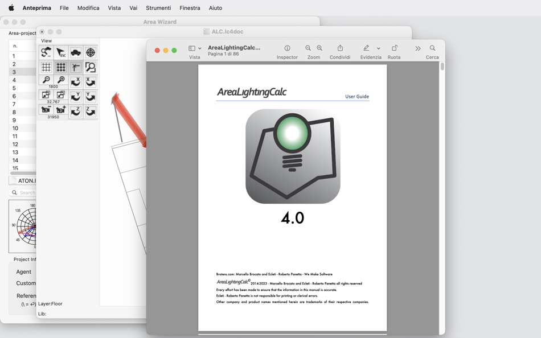The image size is (541, 338).
Task: Click the 'n.' column header in Area Wizard
Action: 22,46
